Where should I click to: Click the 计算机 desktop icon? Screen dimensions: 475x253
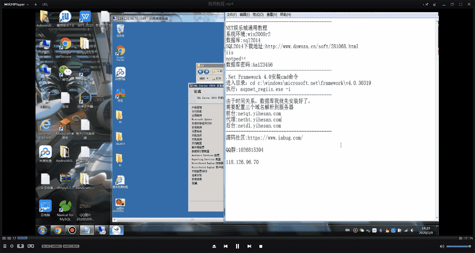pyautogui.click(x=45, y=46)
